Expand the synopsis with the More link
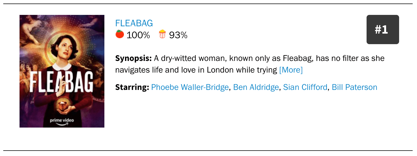417x156 pixels. click(291, 70)
